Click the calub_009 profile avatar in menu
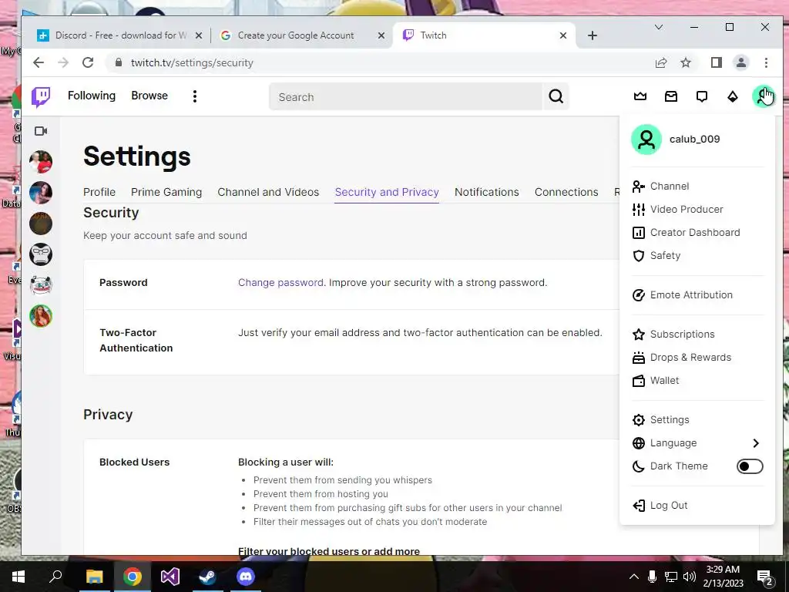 (646, 140)
